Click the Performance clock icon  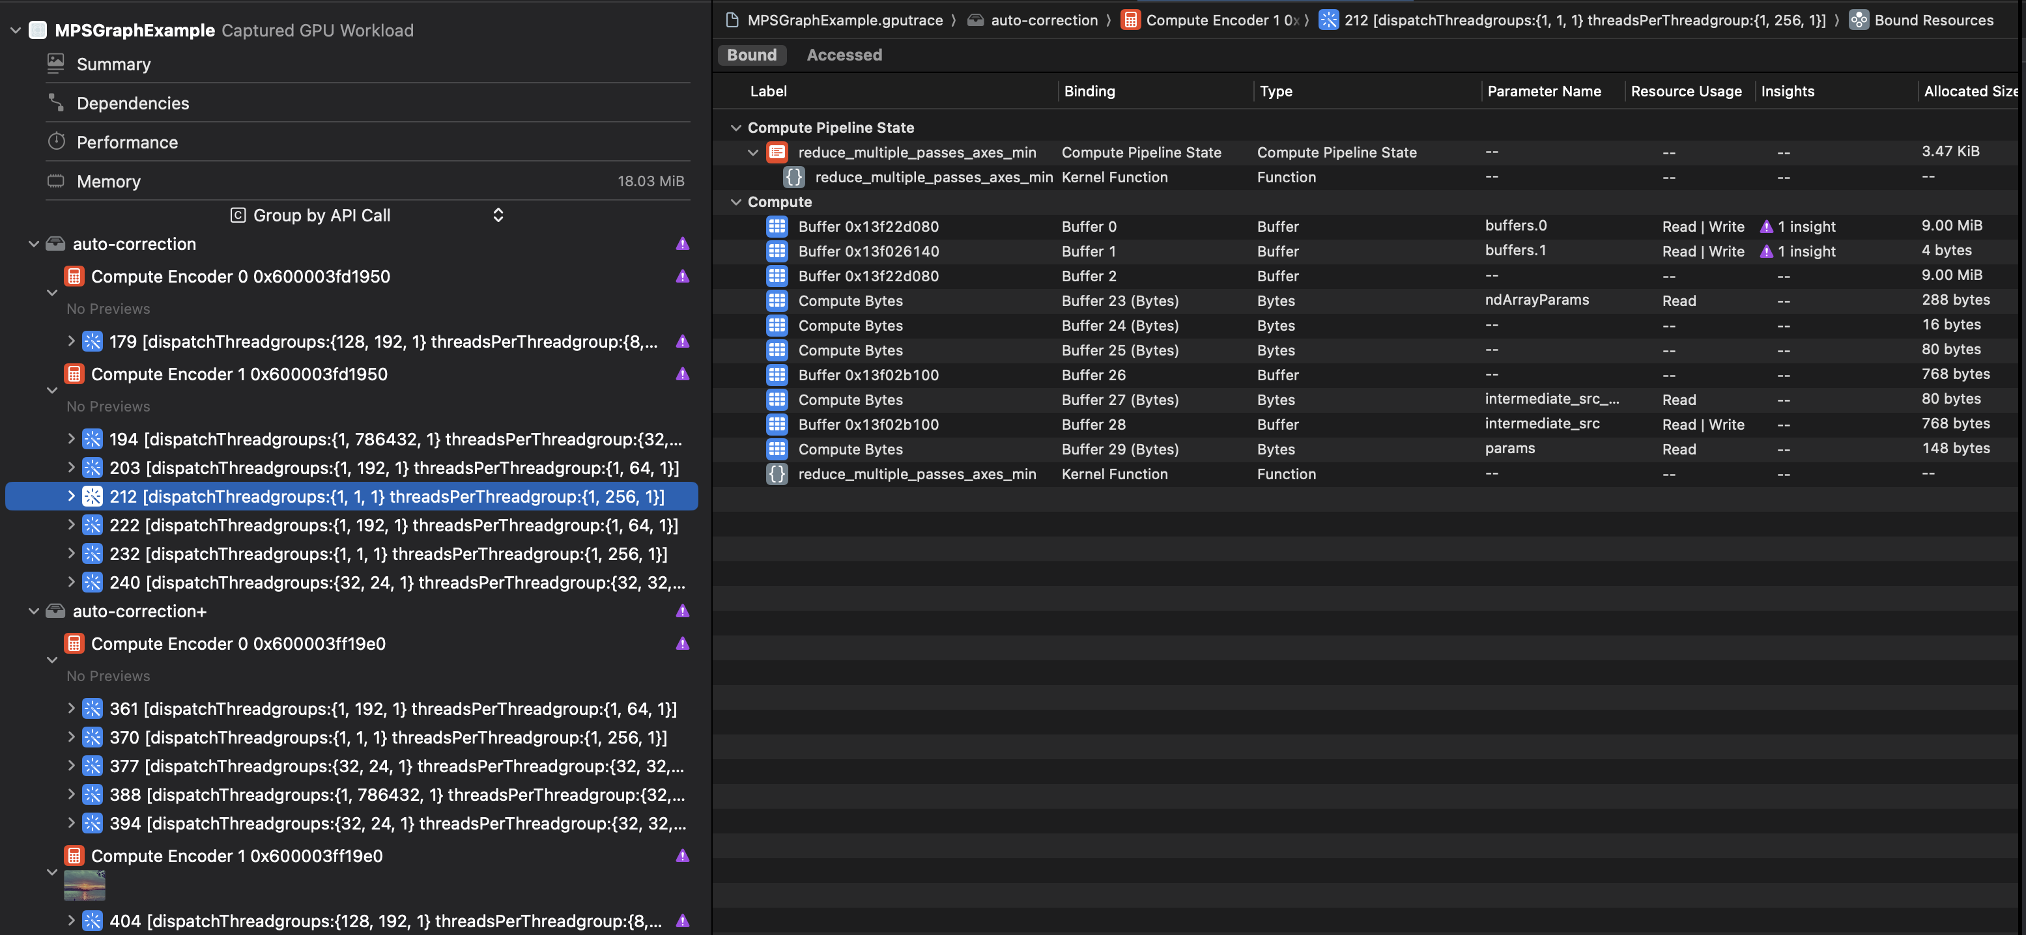pyautogui.click(x=56, y=141)
